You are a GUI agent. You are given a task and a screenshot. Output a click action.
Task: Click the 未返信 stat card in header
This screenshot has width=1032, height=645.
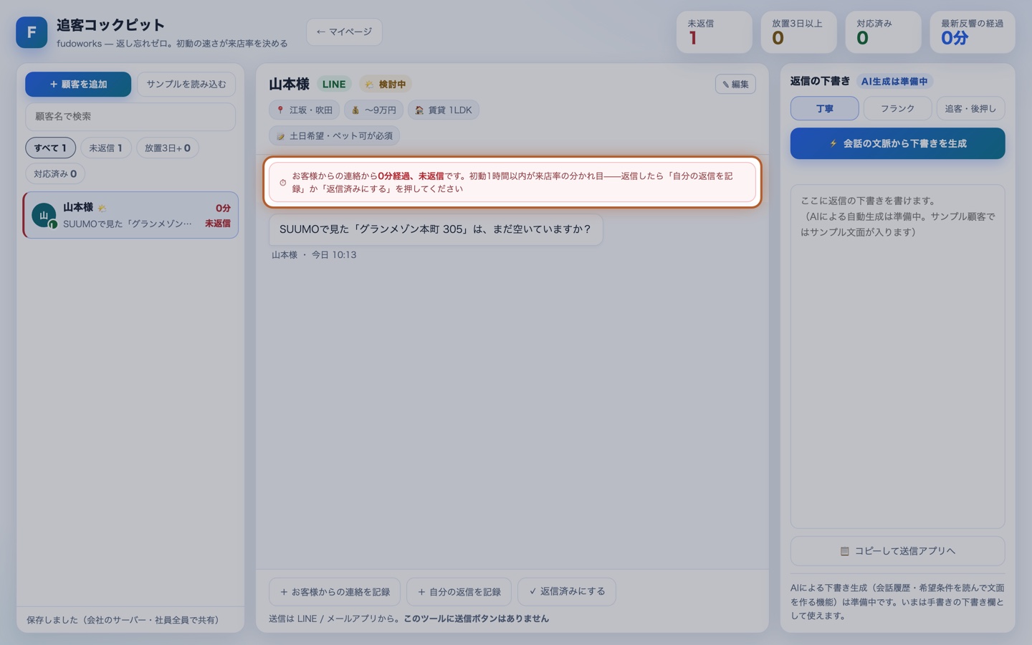[715, 32]
